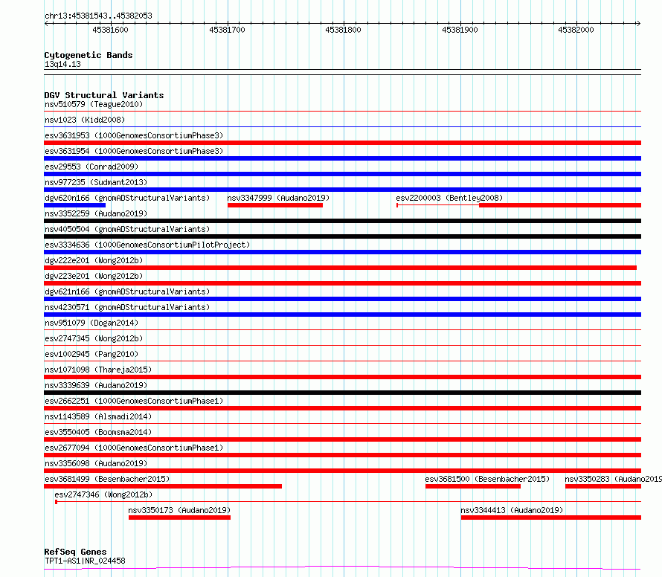662x577 pixels.
Task: Click ruler position 45381900
Action: click(x=460, y=30)
